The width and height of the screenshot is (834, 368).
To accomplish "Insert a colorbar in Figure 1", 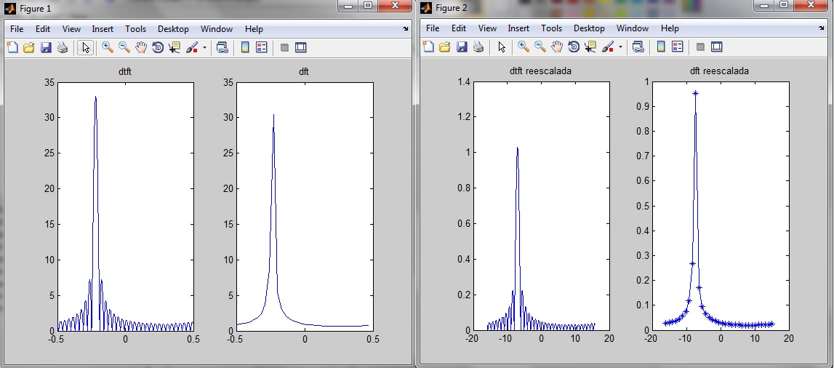I will pos(245,47).
